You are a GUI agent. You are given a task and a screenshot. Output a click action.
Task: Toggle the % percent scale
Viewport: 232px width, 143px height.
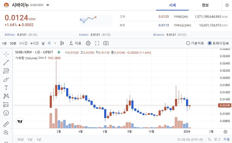pos(209,140)
